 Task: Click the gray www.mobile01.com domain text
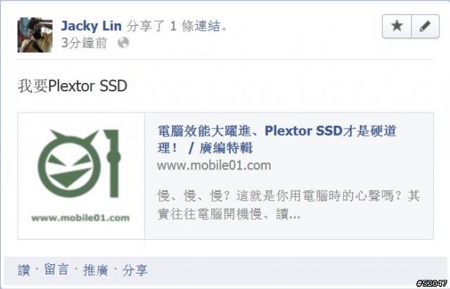pos(214,165)
